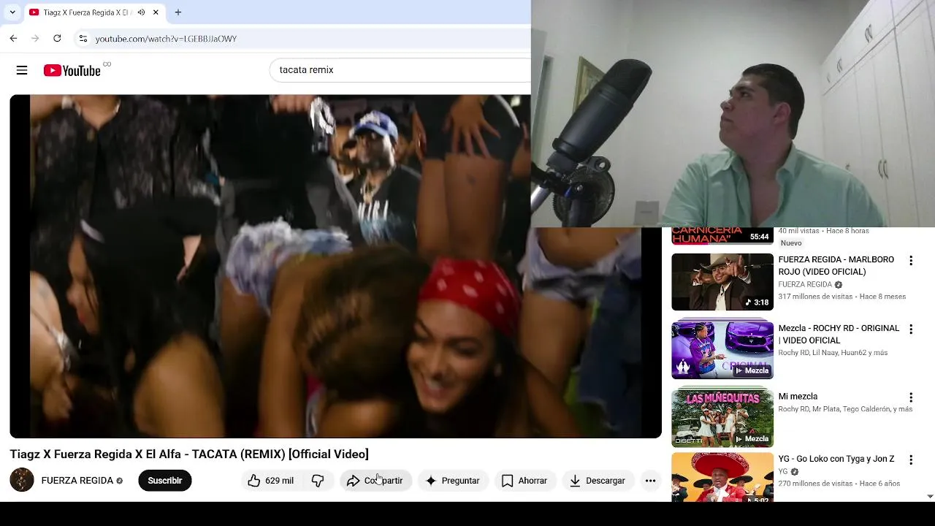Open the YouTube hamburger guide menu
Image resolution: width=935 pixels, height=526 pixels.
pos(22,70)
